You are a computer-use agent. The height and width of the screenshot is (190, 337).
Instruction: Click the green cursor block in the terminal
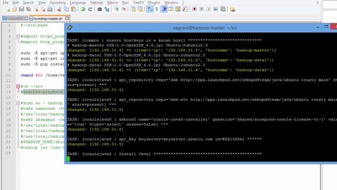click(68, 159)
